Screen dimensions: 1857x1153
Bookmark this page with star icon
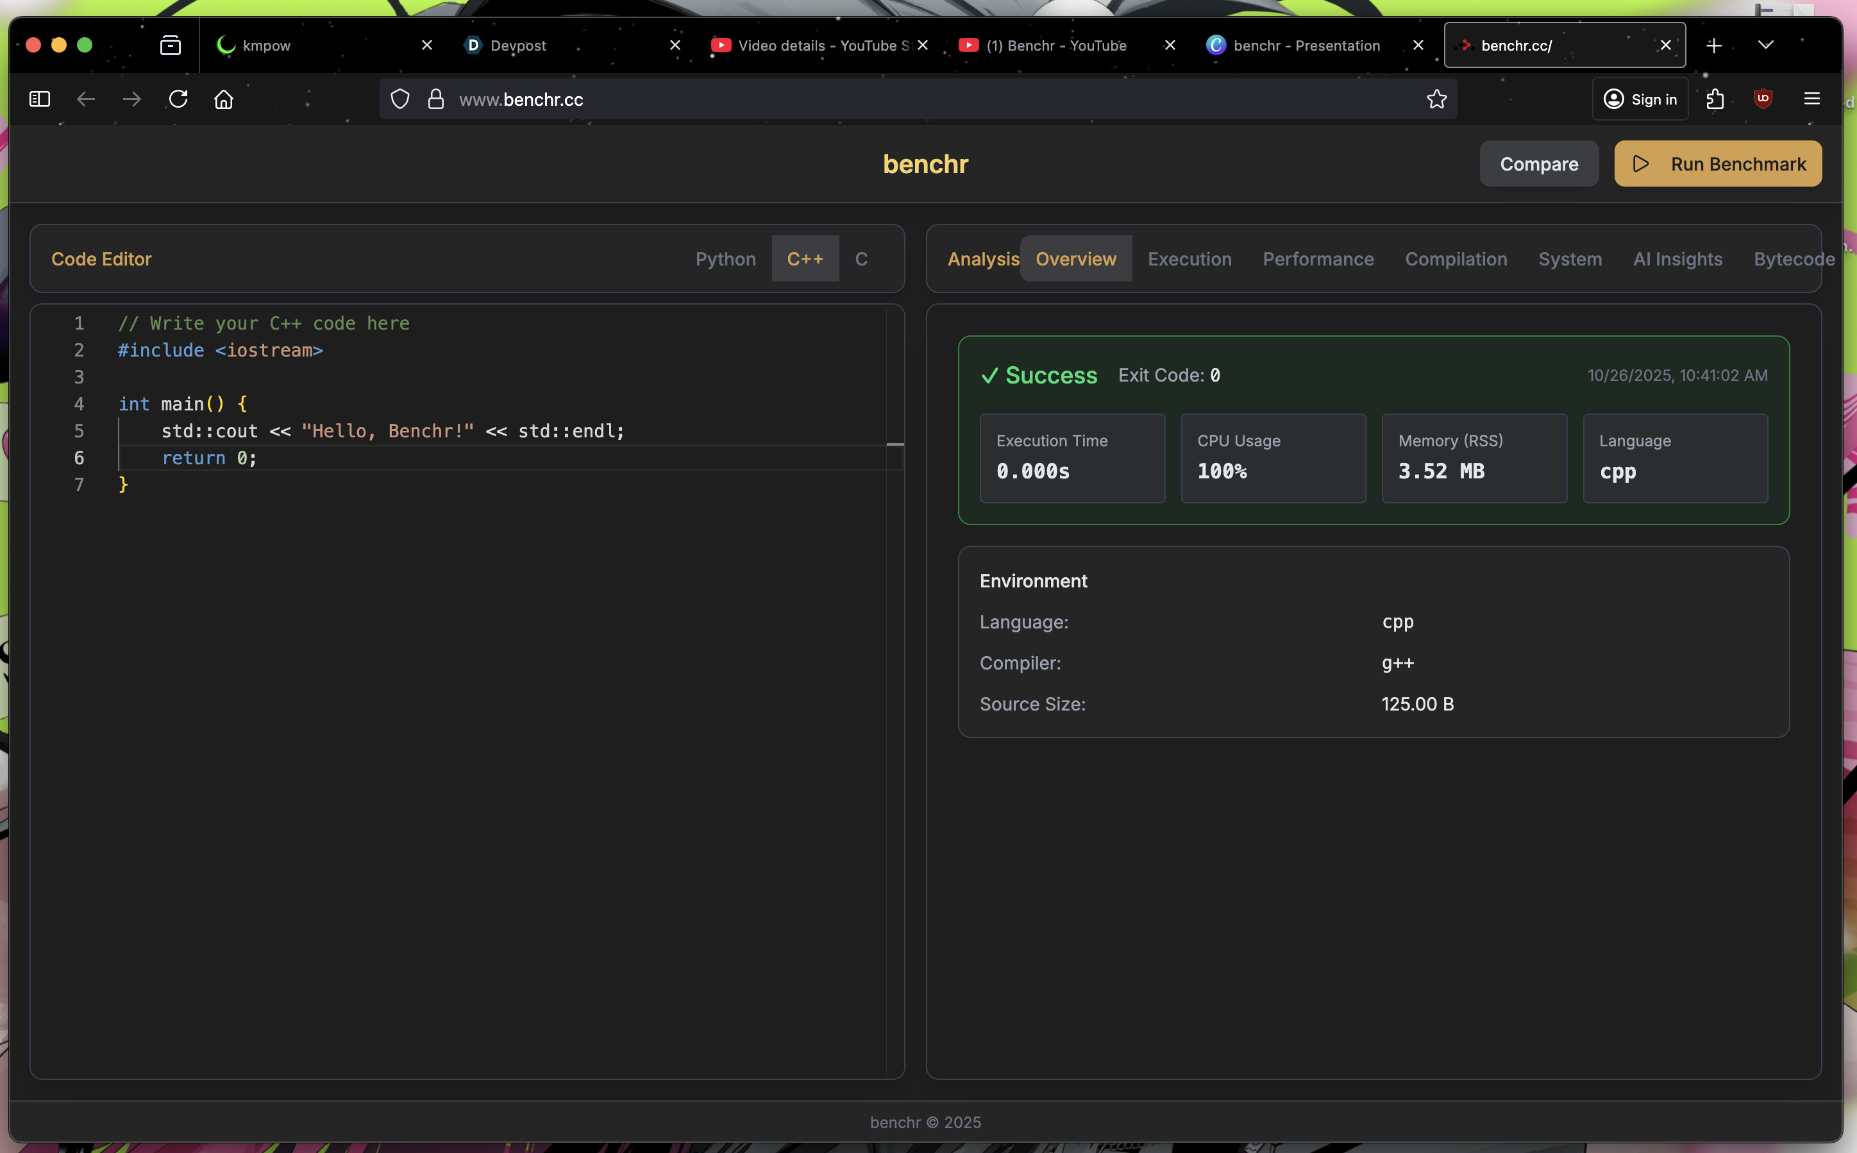point(1436,99)
